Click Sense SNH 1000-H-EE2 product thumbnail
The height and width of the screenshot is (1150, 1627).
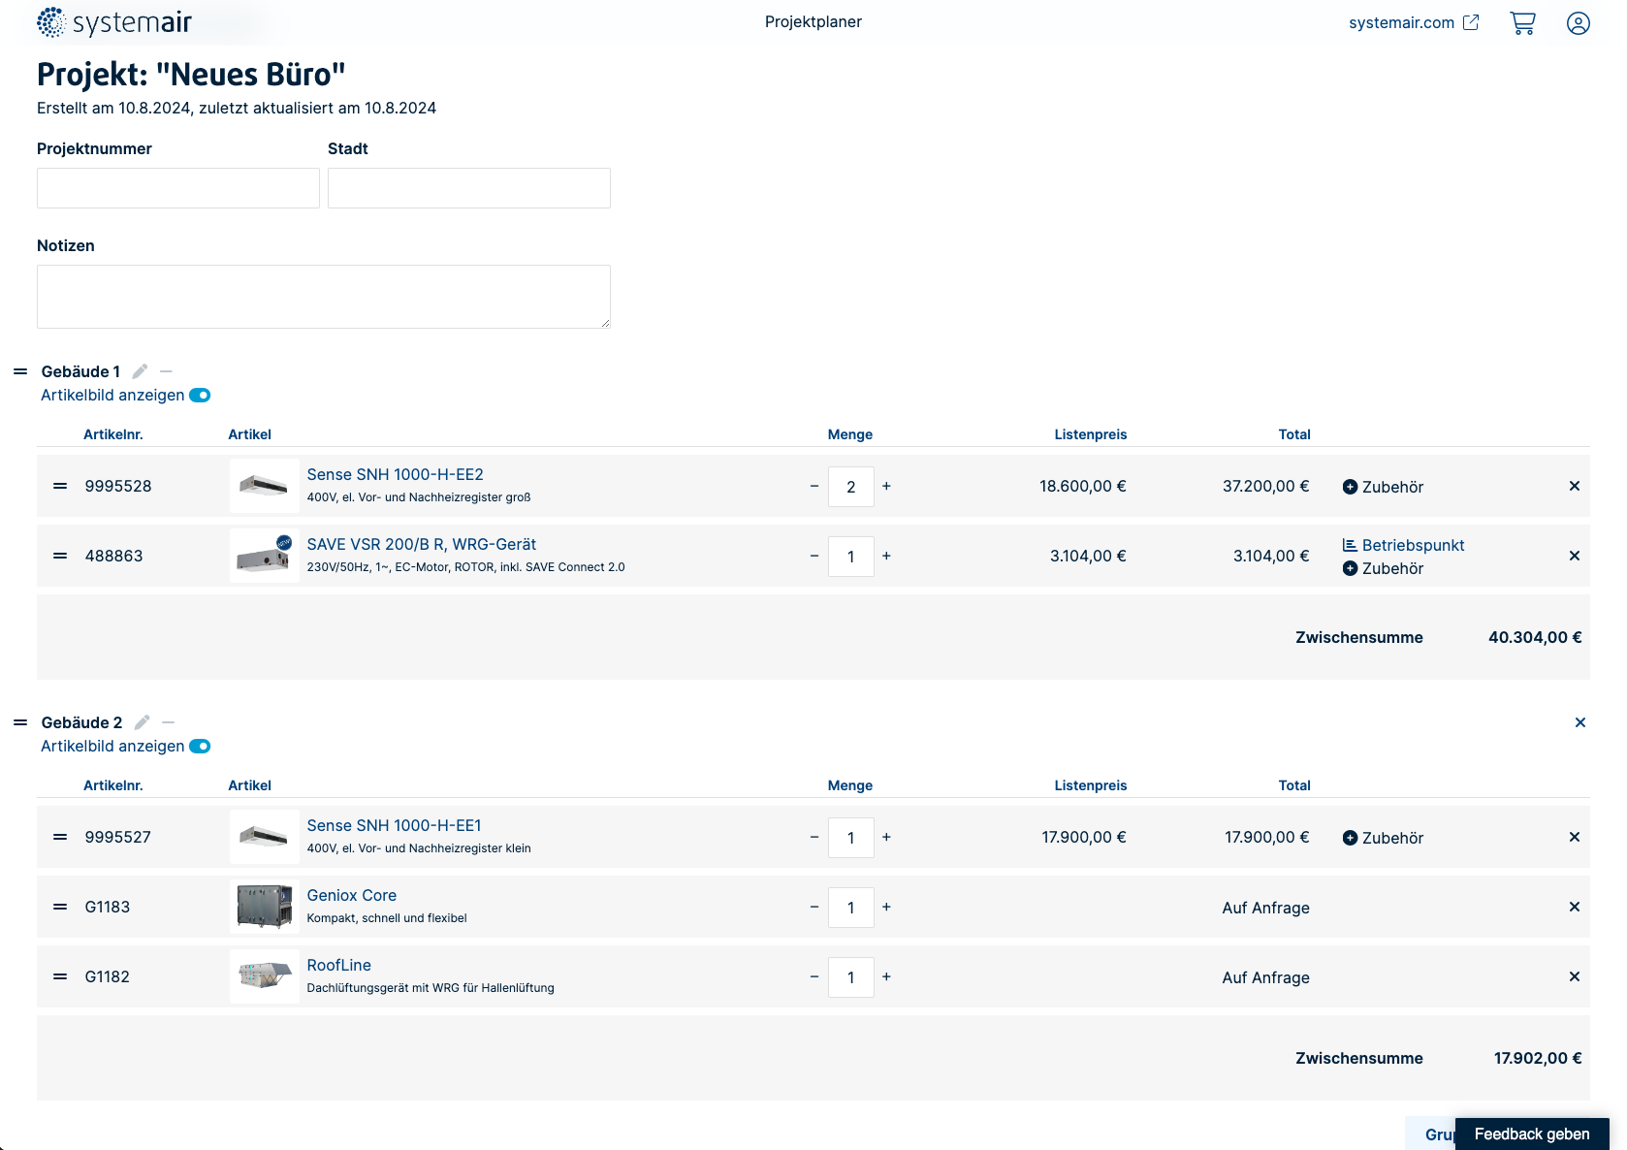(264, 486)
